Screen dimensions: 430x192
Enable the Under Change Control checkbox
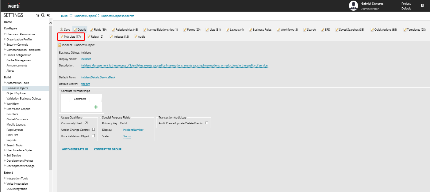point(94,130)
